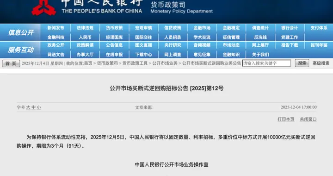Open 公告信息 section
This screenshot has width=333, height=176.
pyautogui.click(x=114, y=45)
